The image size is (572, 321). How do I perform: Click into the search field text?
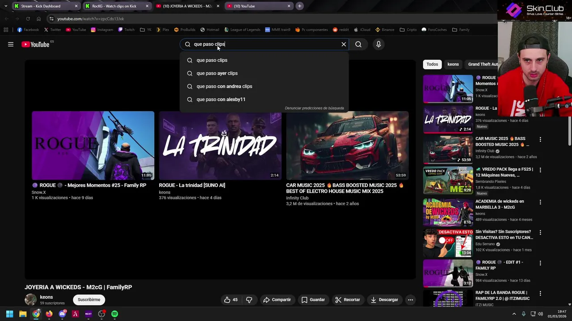point(264,44)
